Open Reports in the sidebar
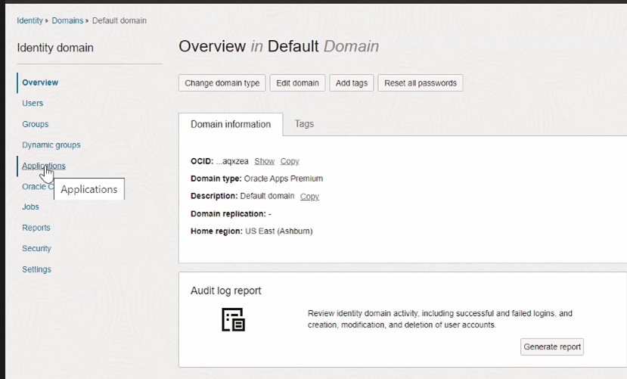Viewport: 627px width, 379px height. (36, 228)
